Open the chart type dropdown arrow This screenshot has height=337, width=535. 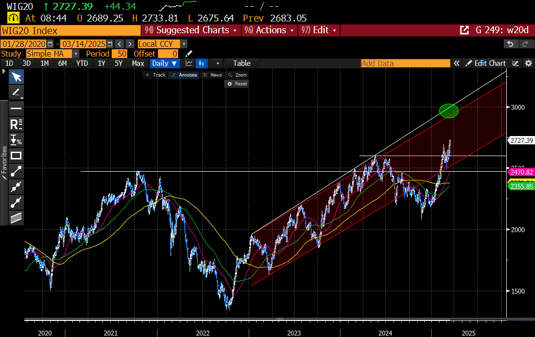point(218,63)
